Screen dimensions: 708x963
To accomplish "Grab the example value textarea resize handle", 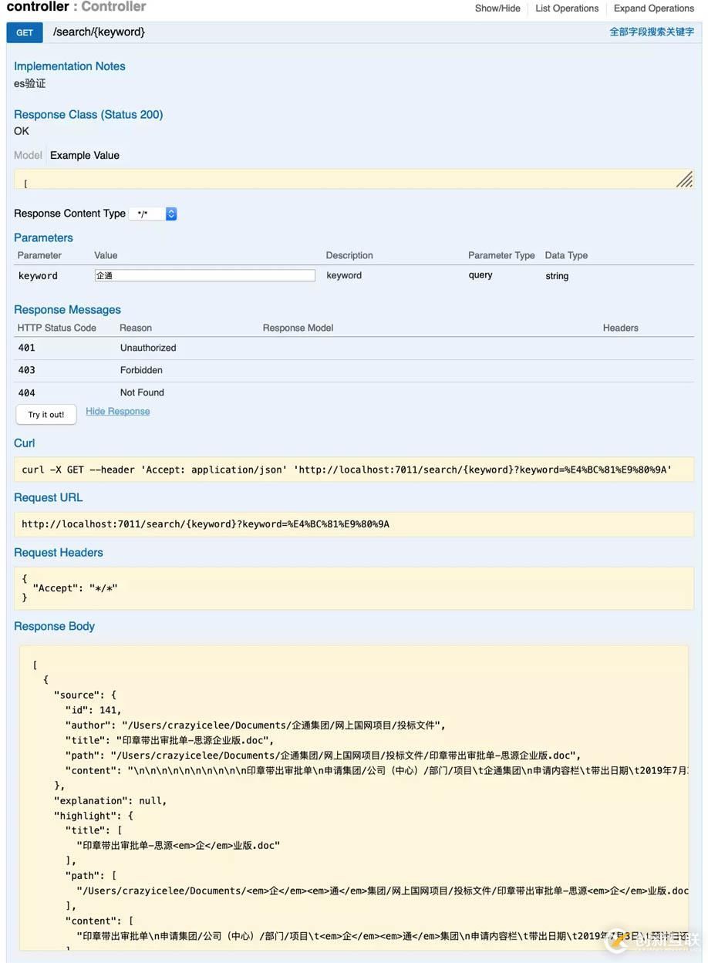I will click(684, 180).
